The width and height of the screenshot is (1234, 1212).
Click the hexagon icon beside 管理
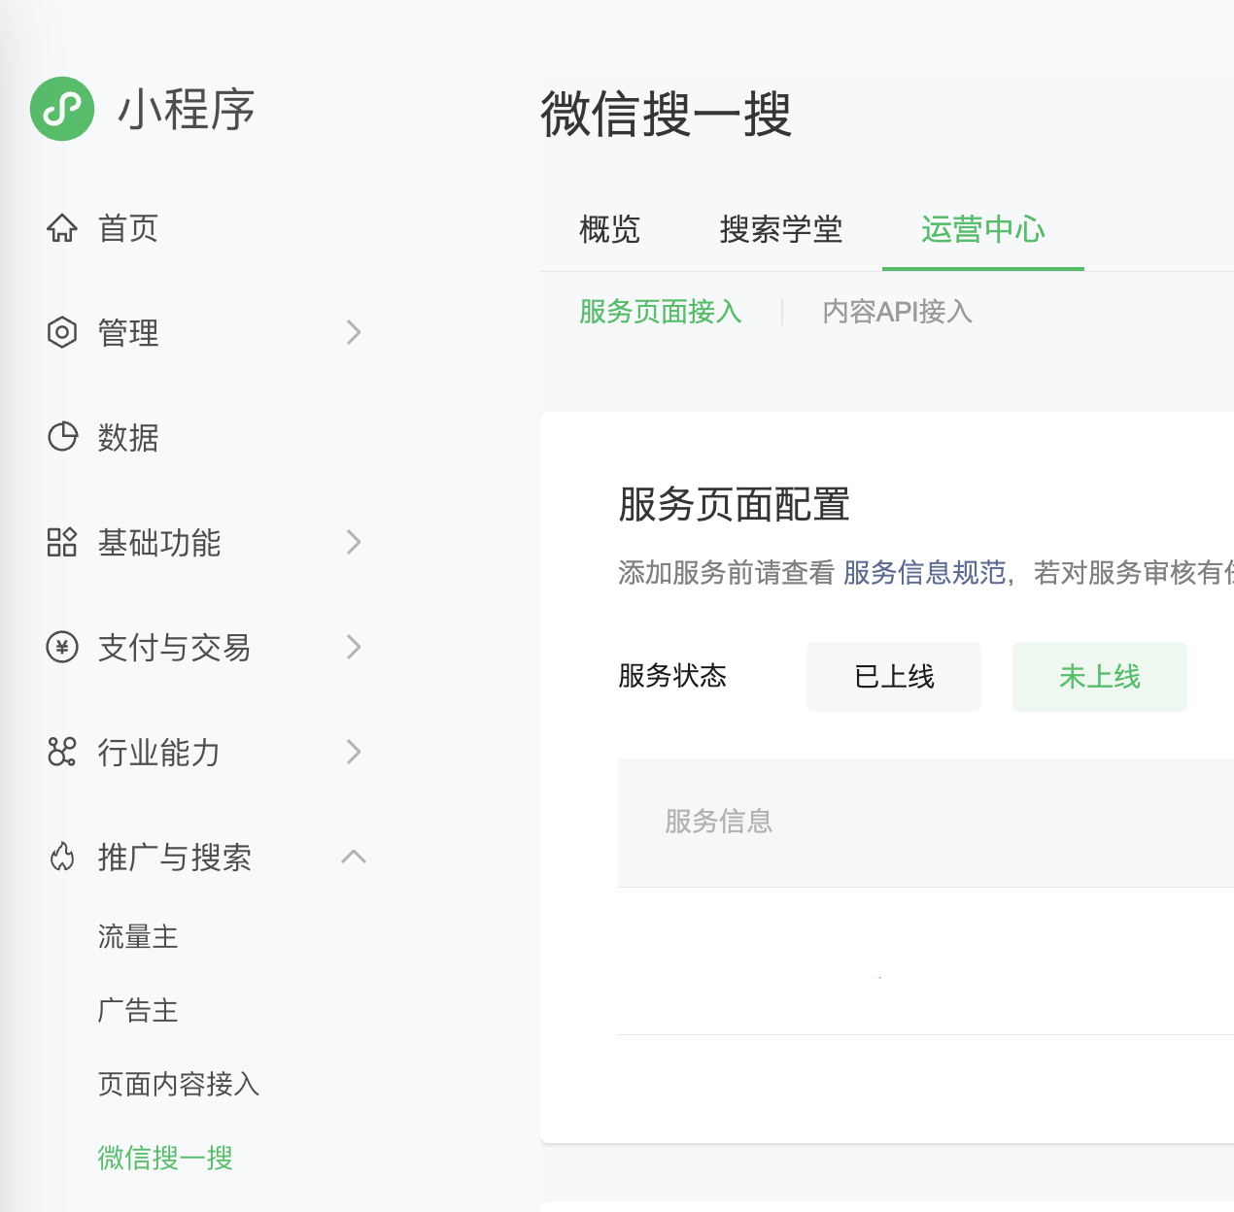62,333
